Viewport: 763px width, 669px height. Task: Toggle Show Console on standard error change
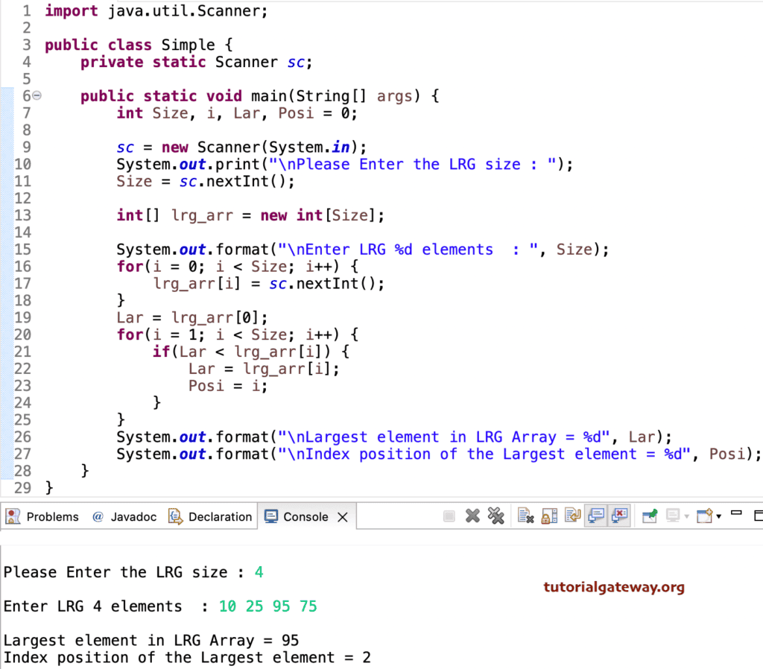point(620,516)
